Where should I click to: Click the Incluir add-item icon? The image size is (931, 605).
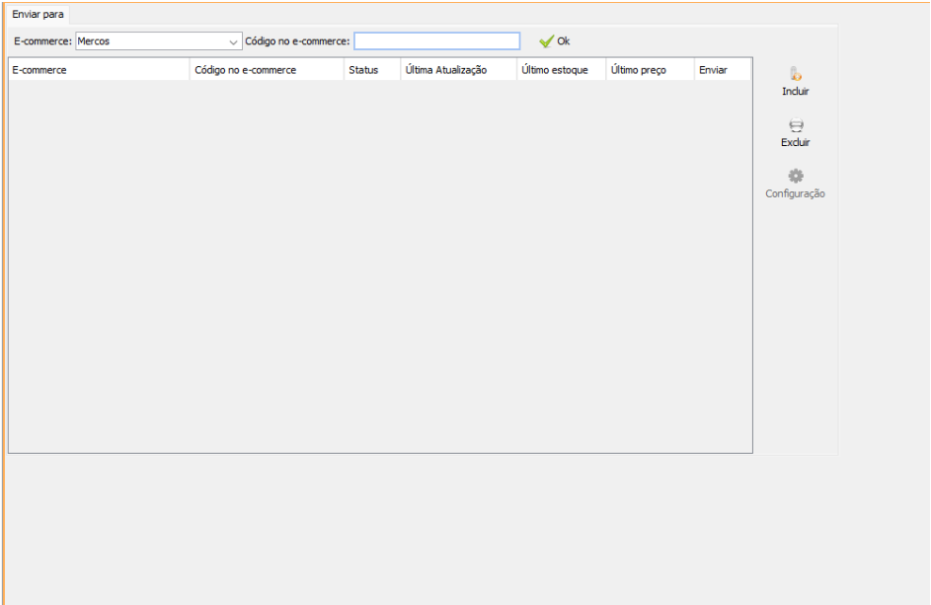click(795, 74)
